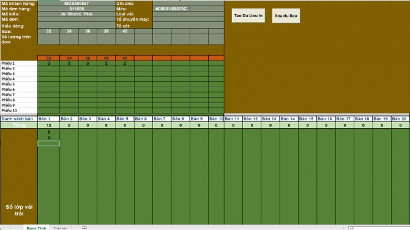Image resolution: width=410 pixels, height=230 pixels.
Task: Click the empty Tổ chuyền may field
Action: (x=188, y=19)
